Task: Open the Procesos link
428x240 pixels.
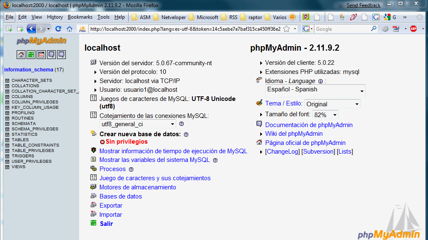Action: pos(112,169)
